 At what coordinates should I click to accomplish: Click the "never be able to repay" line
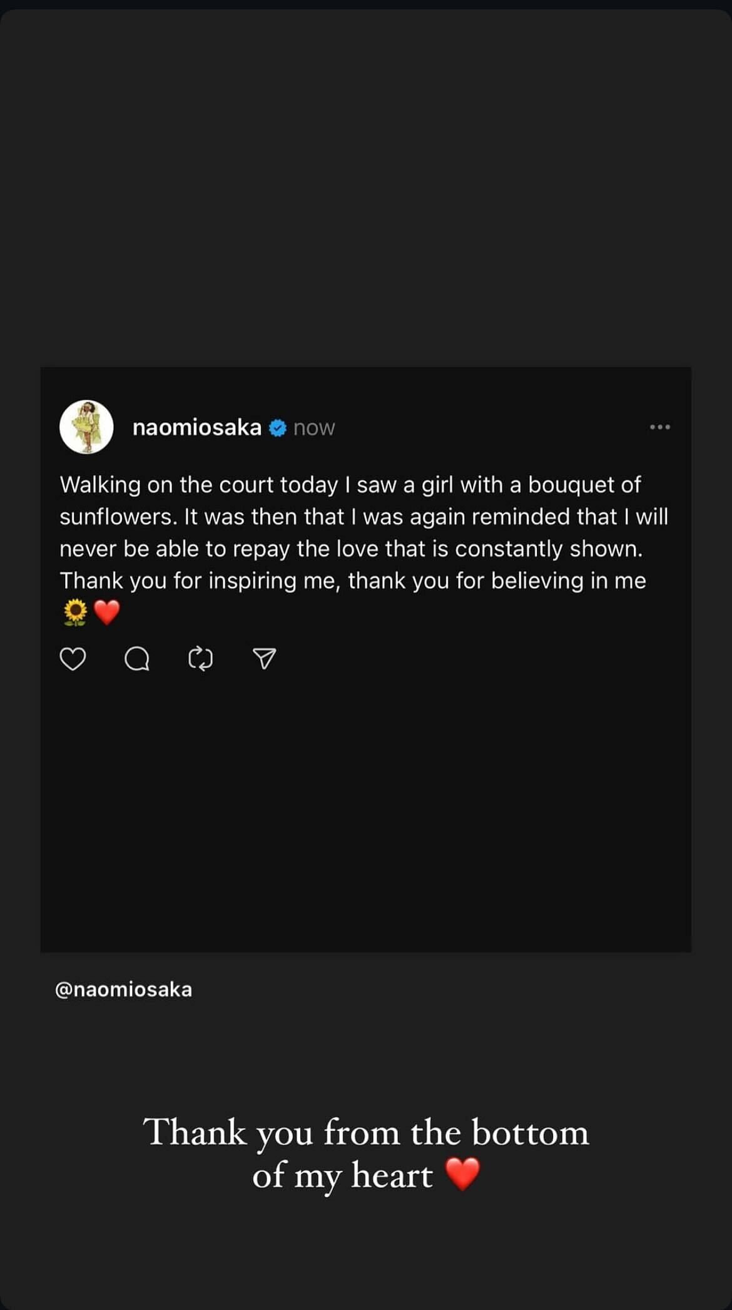point(351,549)
